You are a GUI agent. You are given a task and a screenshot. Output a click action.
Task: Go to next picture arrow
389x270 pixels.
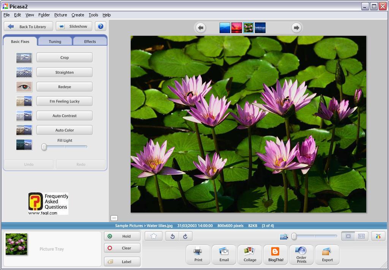296,28
